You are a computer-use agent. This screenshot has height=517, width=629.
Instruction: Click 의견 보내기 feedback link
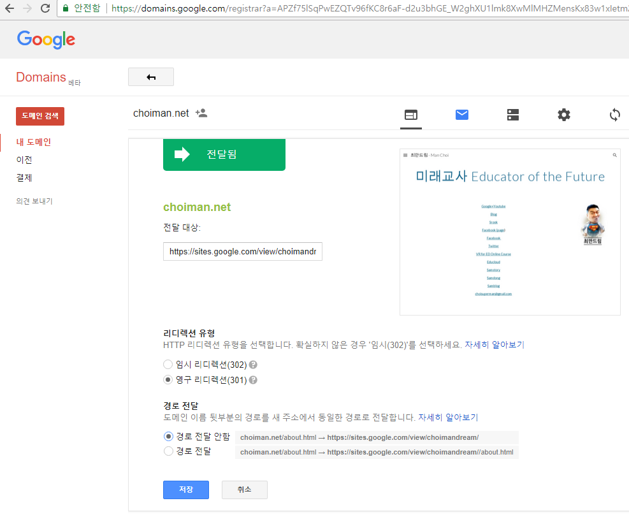tap(34, 201)
